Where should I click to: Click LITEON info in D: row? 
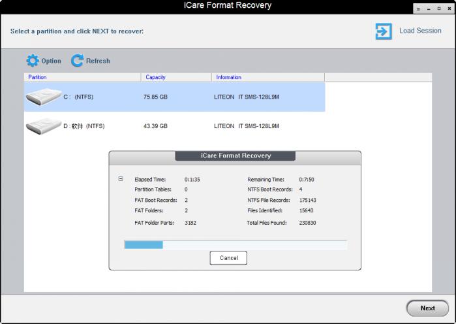pos(247,126)
